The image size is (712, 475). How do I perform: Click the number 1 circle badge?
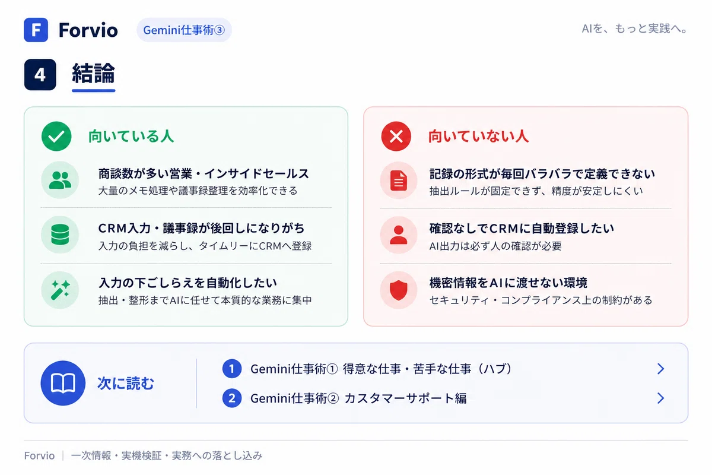[232, 369]
